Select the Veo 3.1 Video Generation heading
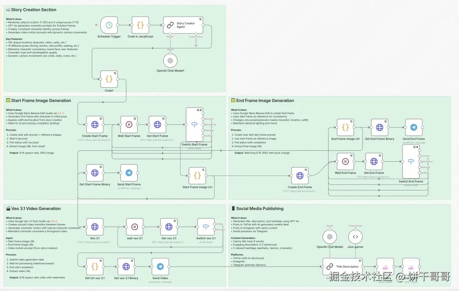Image resolution: width=459 pixels, height=291 pixels. pyautogui.click(x=36, y=209)
